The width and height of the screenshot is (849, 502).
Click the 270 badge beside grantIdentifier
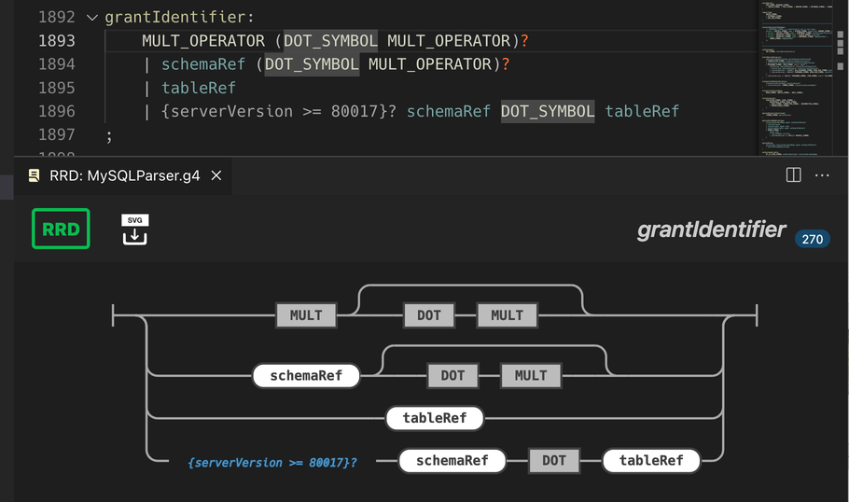pyautogui.click(x=812, y=239)
